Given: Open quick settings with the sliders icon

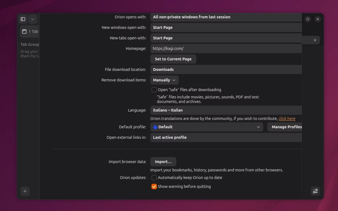Looking at the screenshot, I should [315, 191].
